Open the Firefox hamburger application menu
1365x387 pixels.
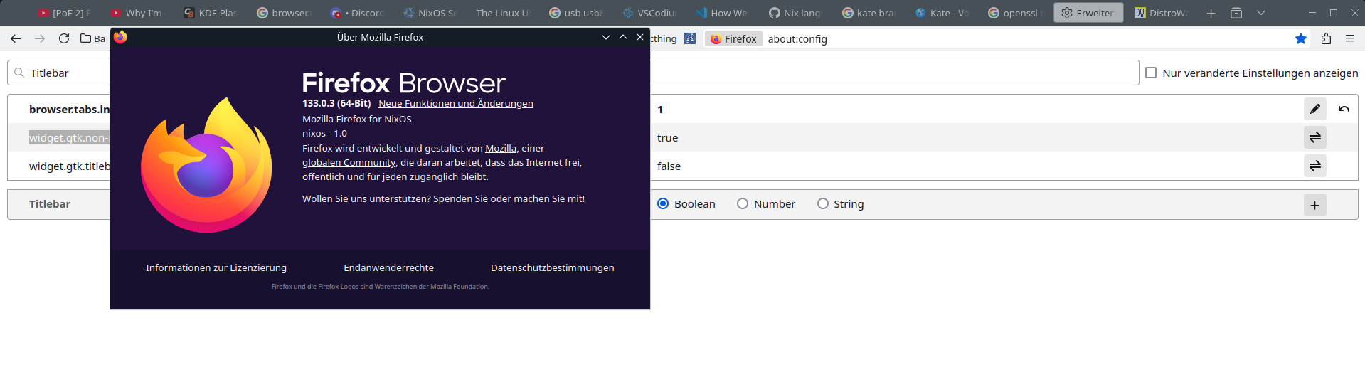pyautogui.click(x=1350, y=38)
